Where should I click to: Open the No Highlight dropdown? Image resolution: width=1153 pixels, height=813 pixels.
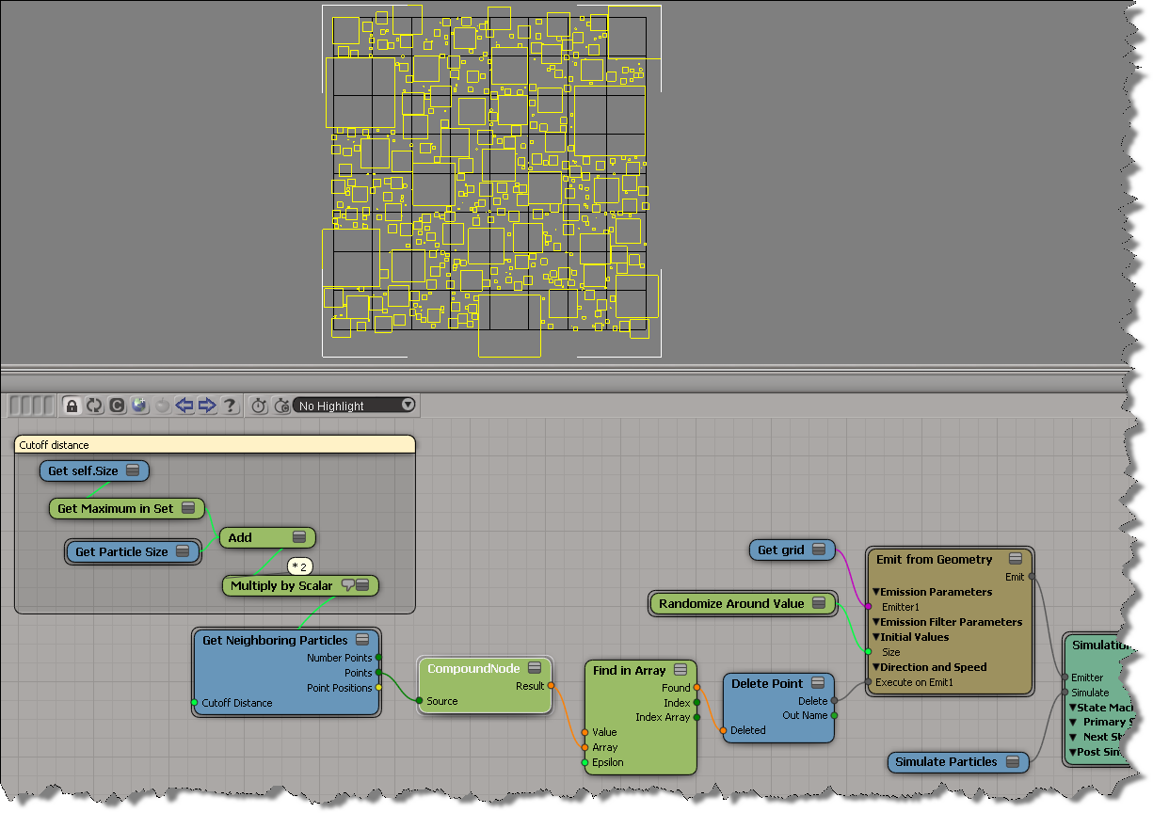tap(355, 406)
